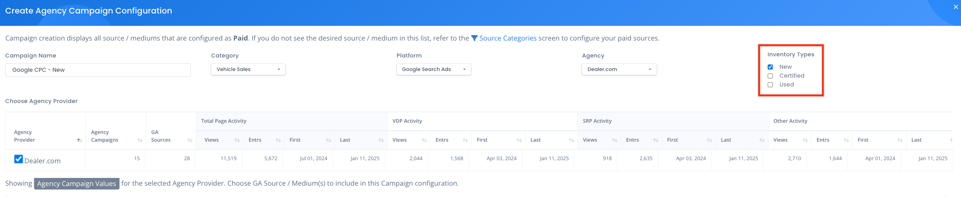Viewport: 961px width, 198px height.
Task: Sort SRP Activity First date column
Action: (x=709, y=140)
